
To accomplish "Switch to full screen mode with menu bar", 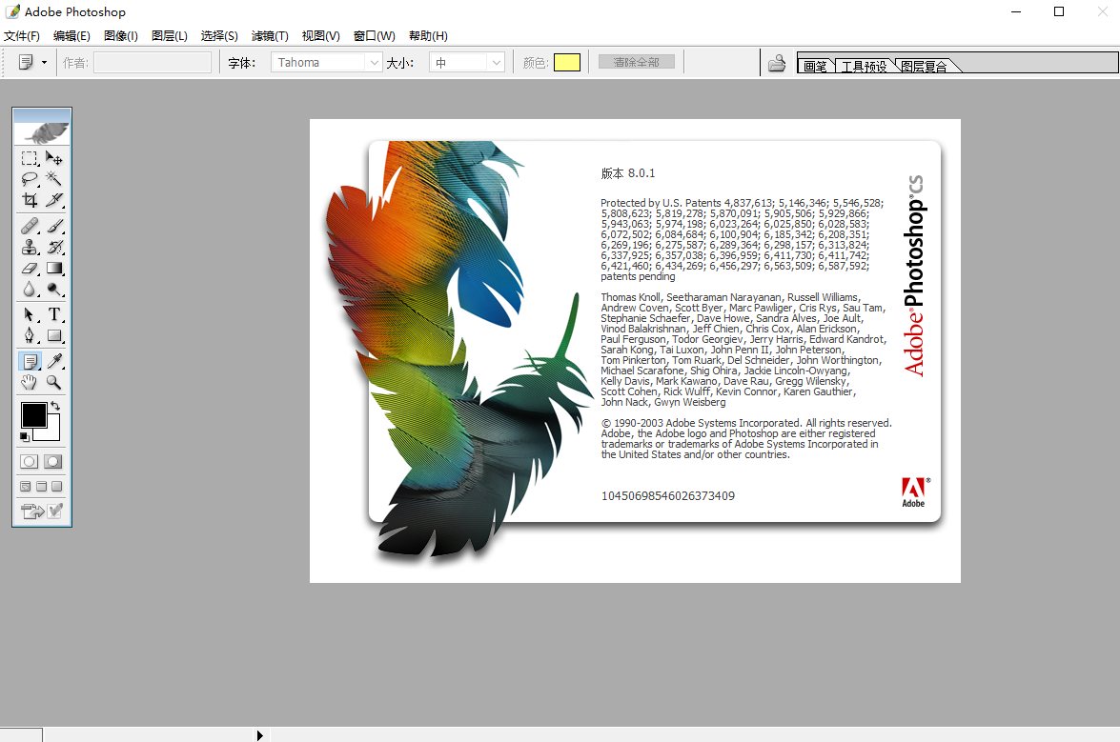I will pos(42,487).
